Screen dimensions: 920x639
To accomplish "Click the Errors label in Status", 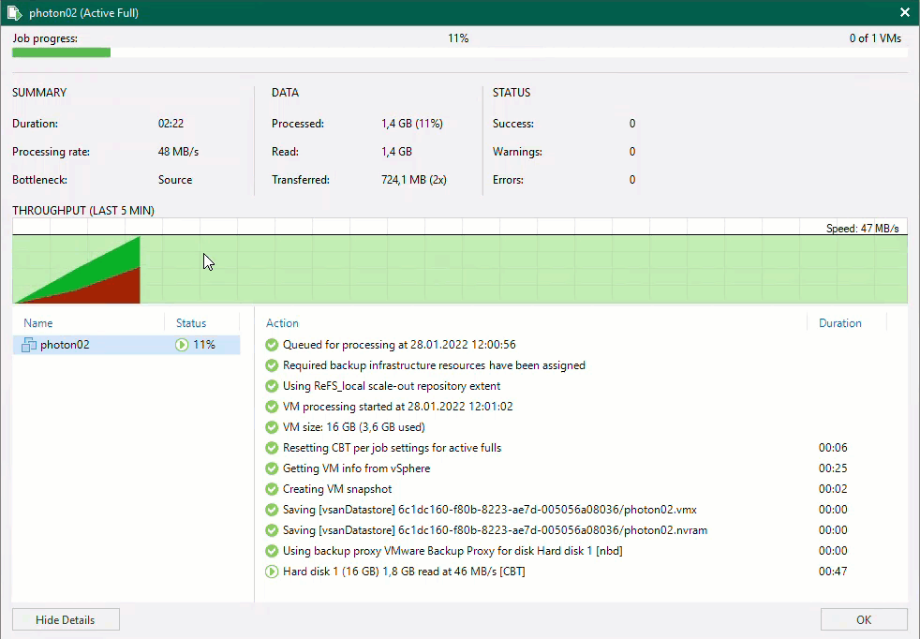I will pos(508,180).
